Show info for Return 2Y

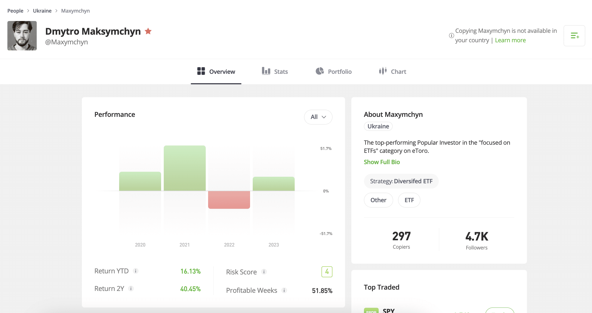[131, 289]
